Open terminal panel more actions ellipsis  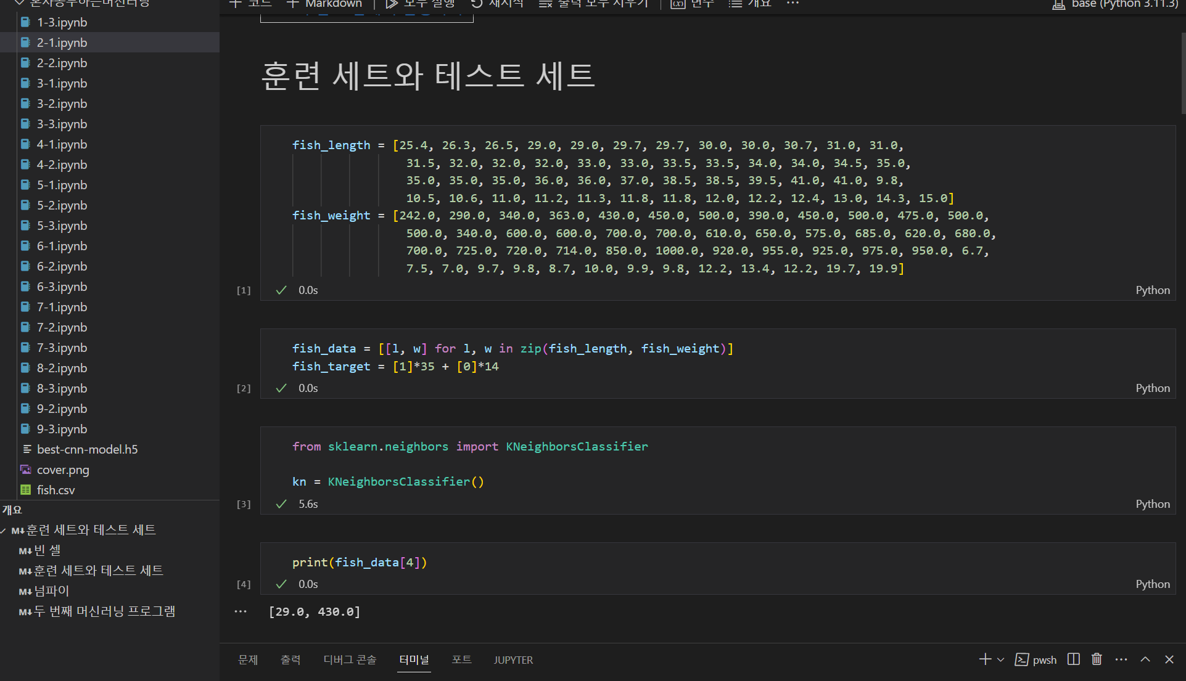pyautogui.click(x=1121, y=659)
